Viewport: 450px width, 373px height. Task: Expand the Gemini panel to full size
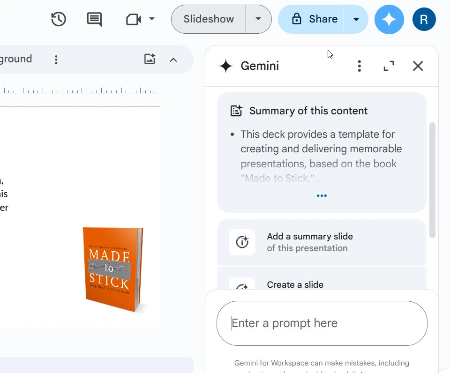coord(389,66)
